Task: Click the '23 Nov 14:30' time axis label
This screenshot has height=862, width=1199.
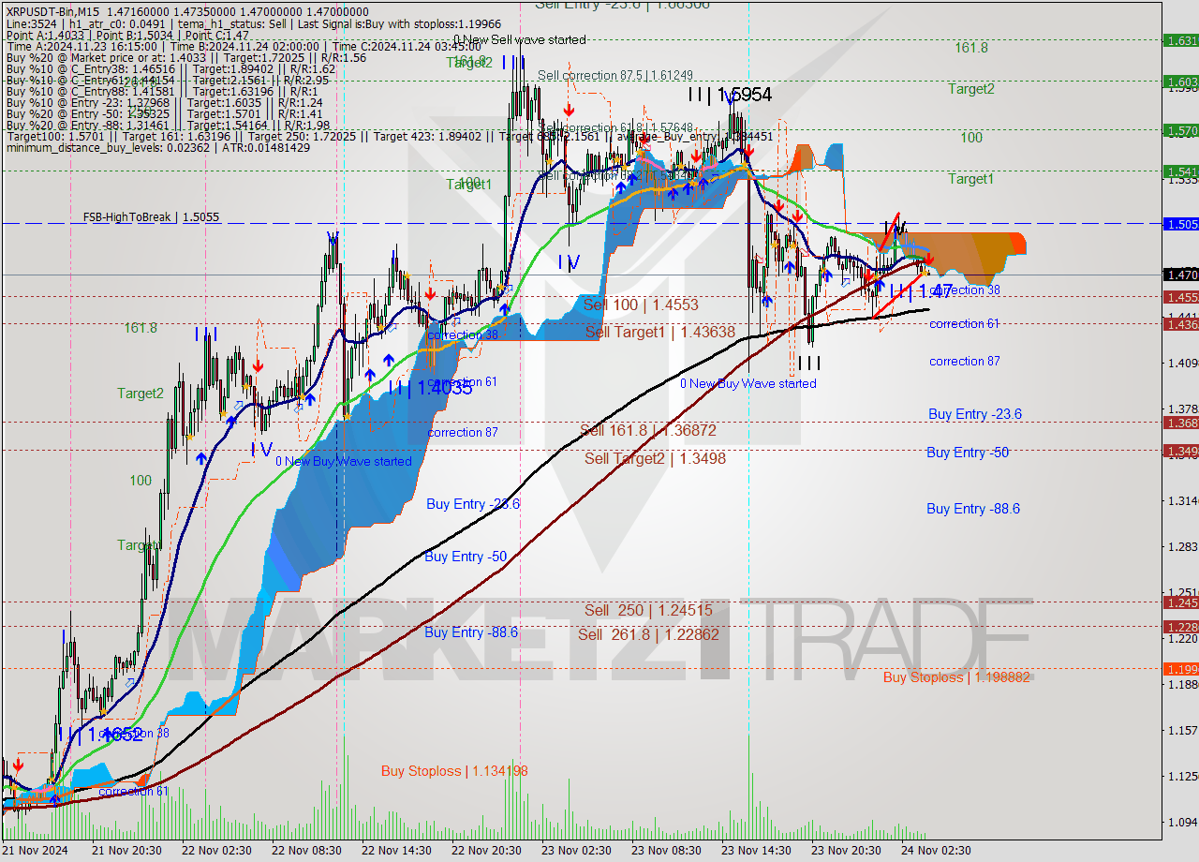Action: pos(756,850)
